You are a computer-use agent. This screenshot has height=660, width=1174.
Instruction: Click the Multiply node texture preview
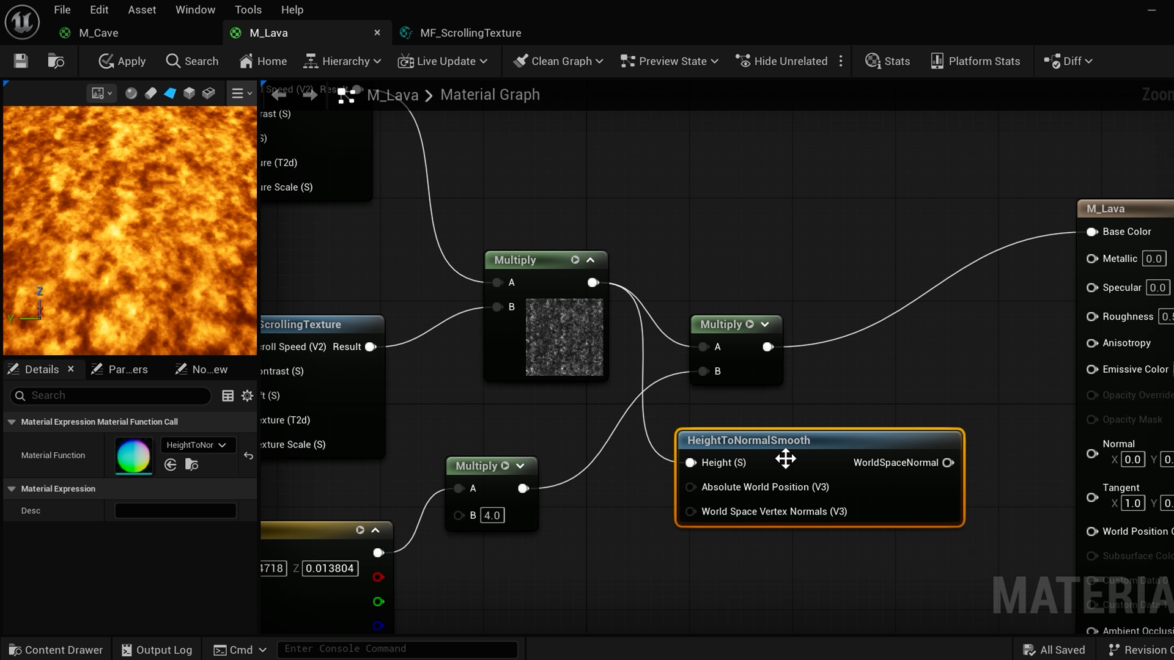564,337
